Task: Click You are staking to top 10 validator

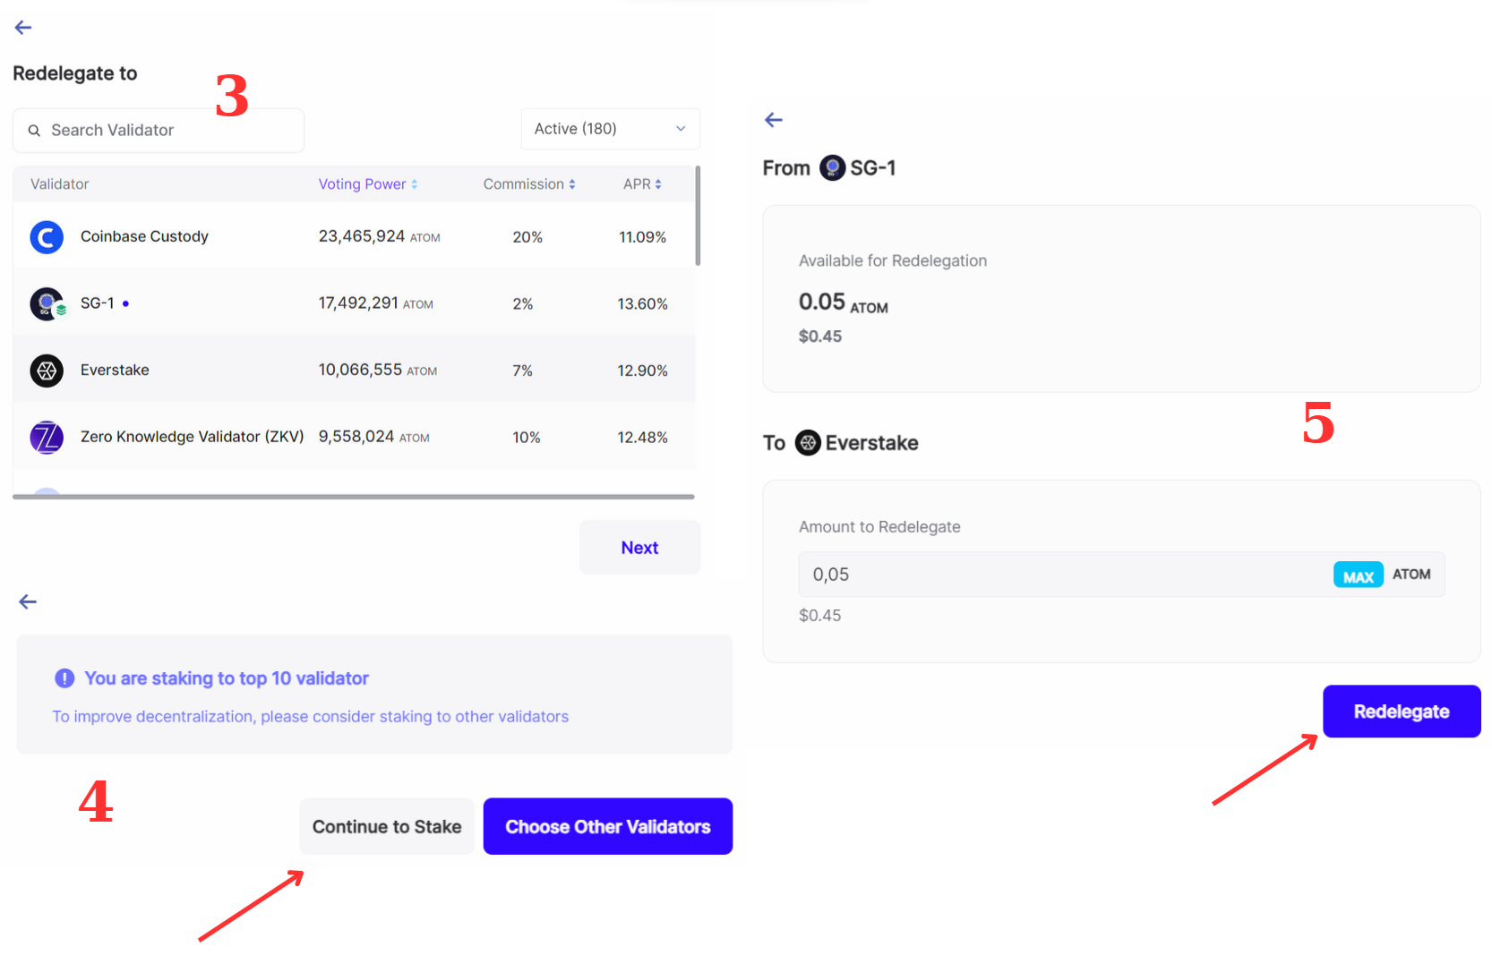Action: [x=227, y=678]
